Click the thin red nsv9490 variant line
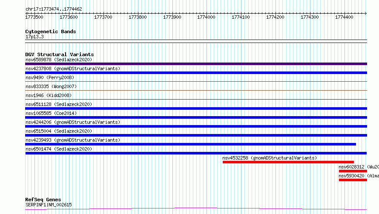This screenshot has width=379, height=214. pos(196,82)
